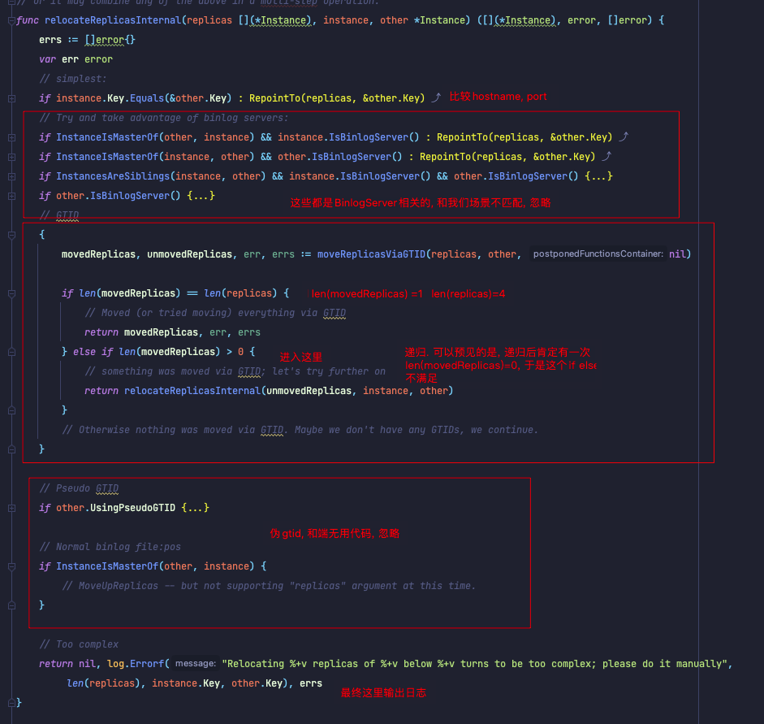Click UsingPseudoGTID field reference
This screenshot has height=724, width=764.
click(132, 508)
